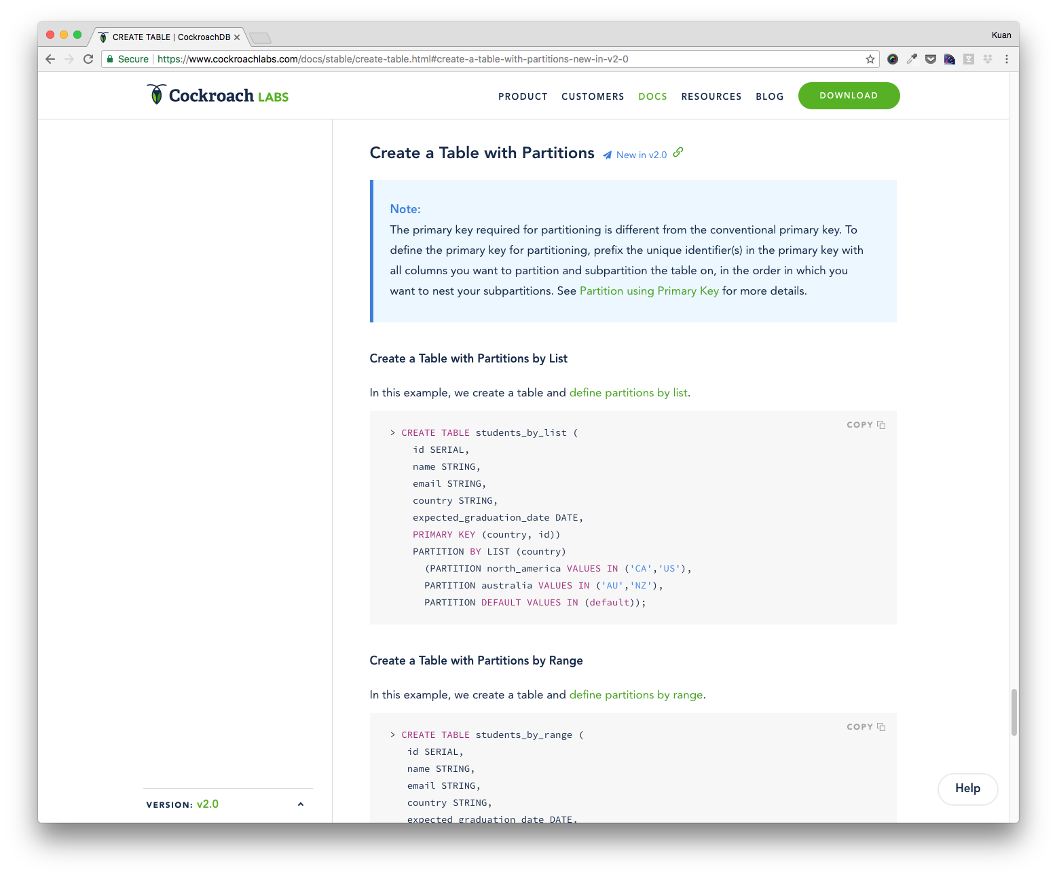The height and width of the screenshot is (877, 1057).
Task: Click the PARTITION BY LIST (country) code line
Action: [489, 552]
